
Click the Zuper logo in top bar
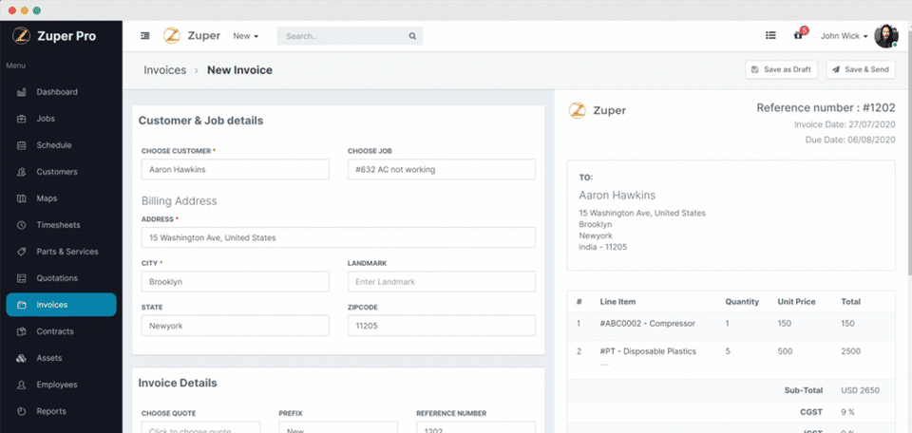[x=191, y=36]
